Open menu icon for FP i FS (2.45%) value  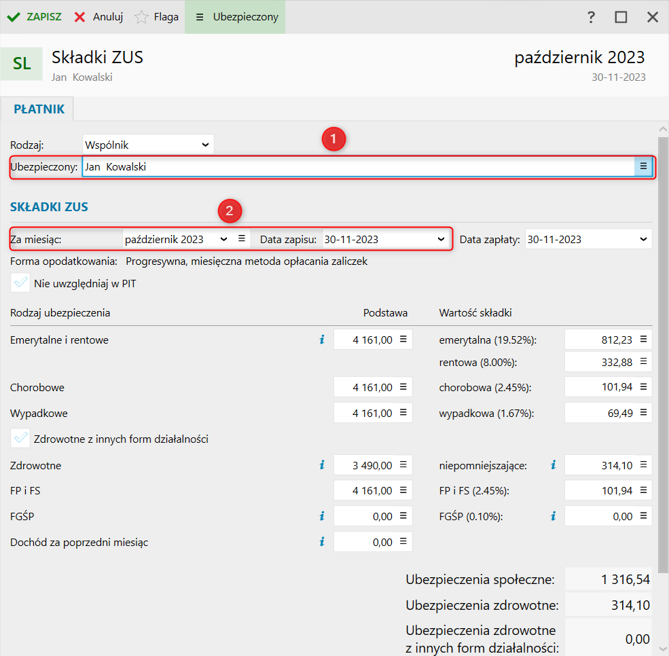tap(643, 490)
